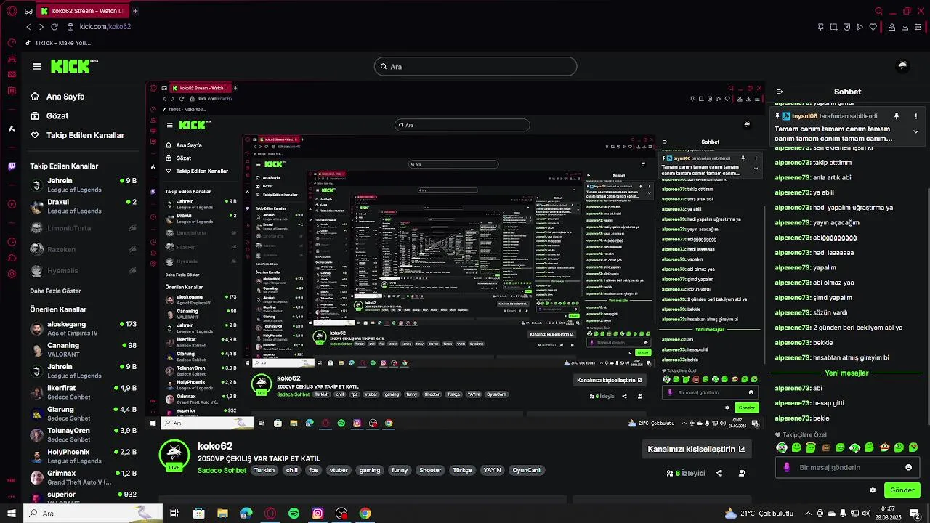Open Instagram from the taskbar
This screenshot has width=930, height=523.
pyautogui.click(x=318, y=514)
